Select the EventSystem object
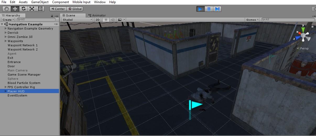This screenshot has height=136, width=316. [17, 95]
